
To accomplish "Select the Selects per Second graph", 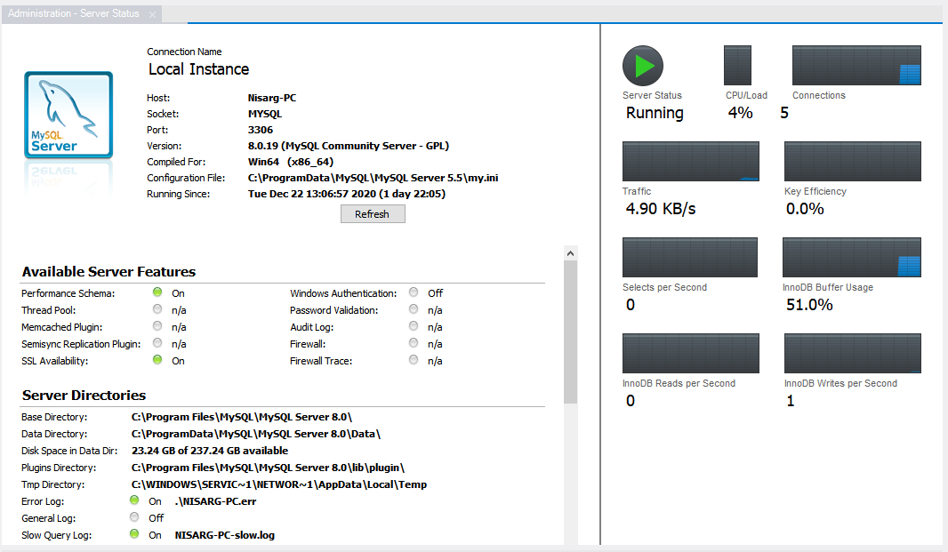I will tap(690, 257).
